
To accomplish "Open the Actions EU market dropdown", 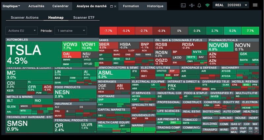I will (x=21, y=30).
